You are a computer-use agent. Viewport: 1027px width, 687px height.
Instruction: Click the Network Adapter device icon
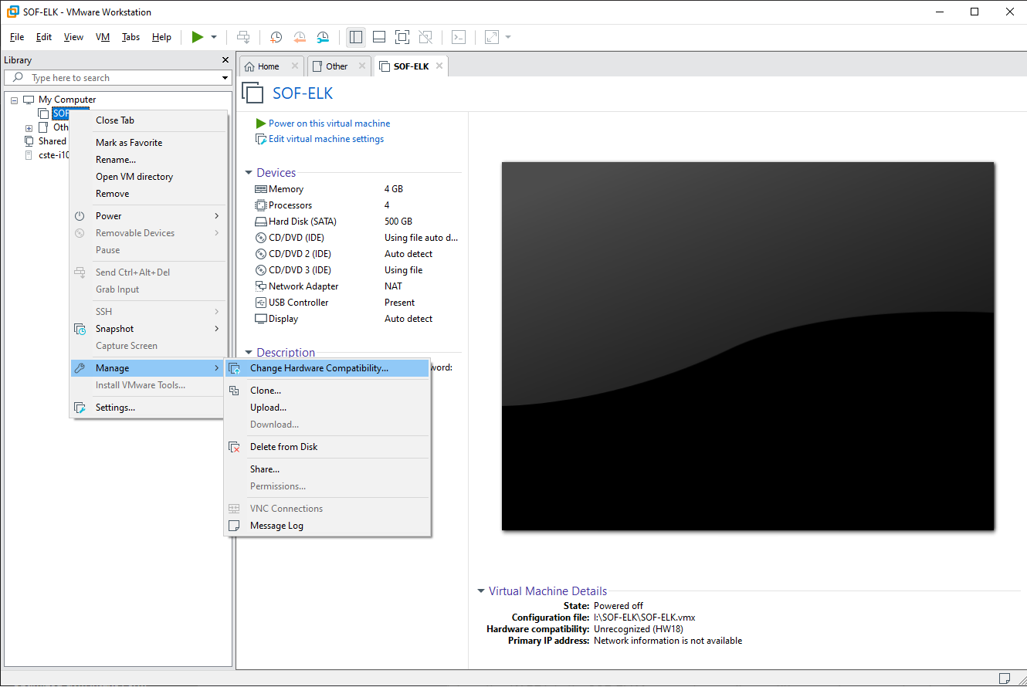pos(260,286)
